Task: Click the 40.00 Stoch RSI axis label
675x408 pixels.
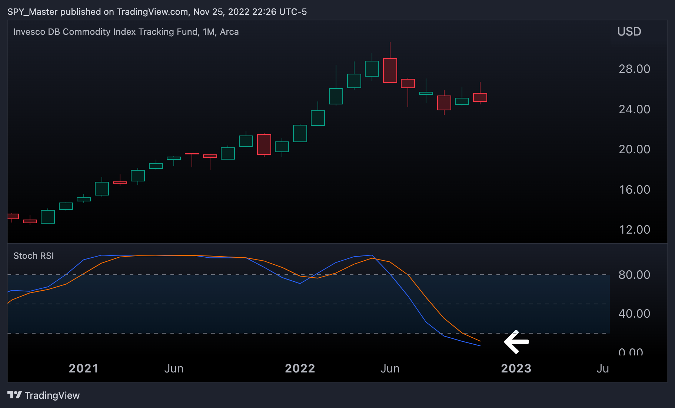Action: [634, 314]
